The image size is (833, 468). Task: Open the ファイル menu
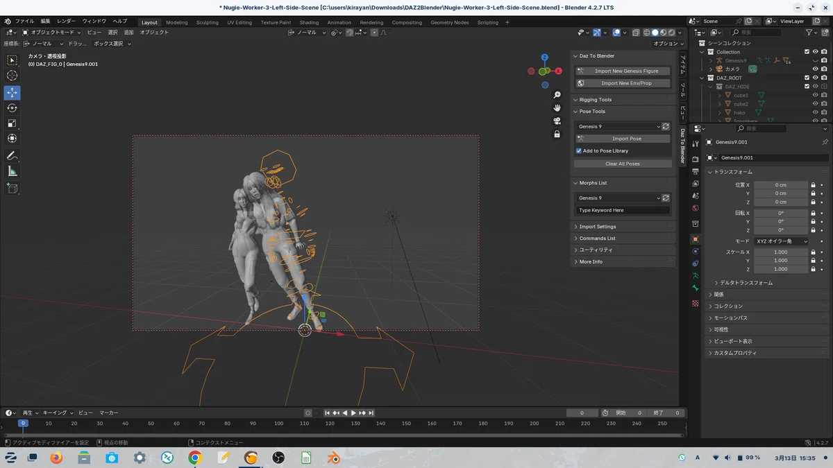(x=24, y=21)
